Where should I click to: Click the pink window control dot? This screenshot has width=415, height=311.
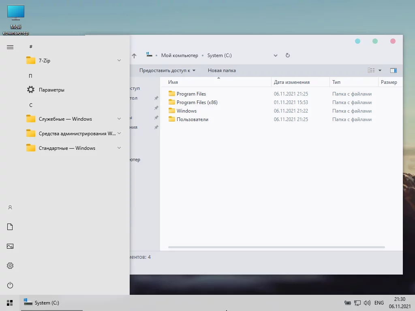coord(393,41)
